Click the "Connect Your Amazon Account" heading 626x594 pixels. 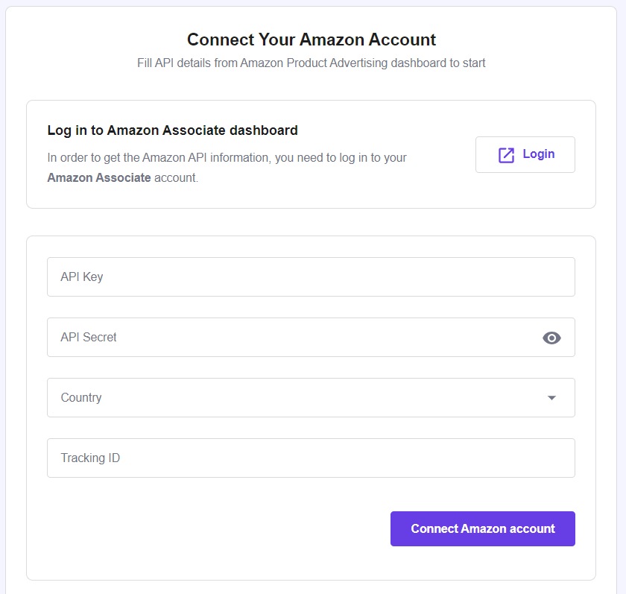point(312,40)
